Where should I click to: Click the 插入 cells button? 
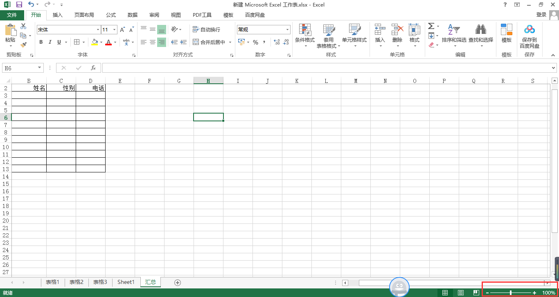coord(380,36)
